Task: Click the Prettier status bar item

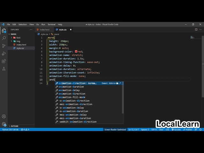Action: click(x=187, y=130)
